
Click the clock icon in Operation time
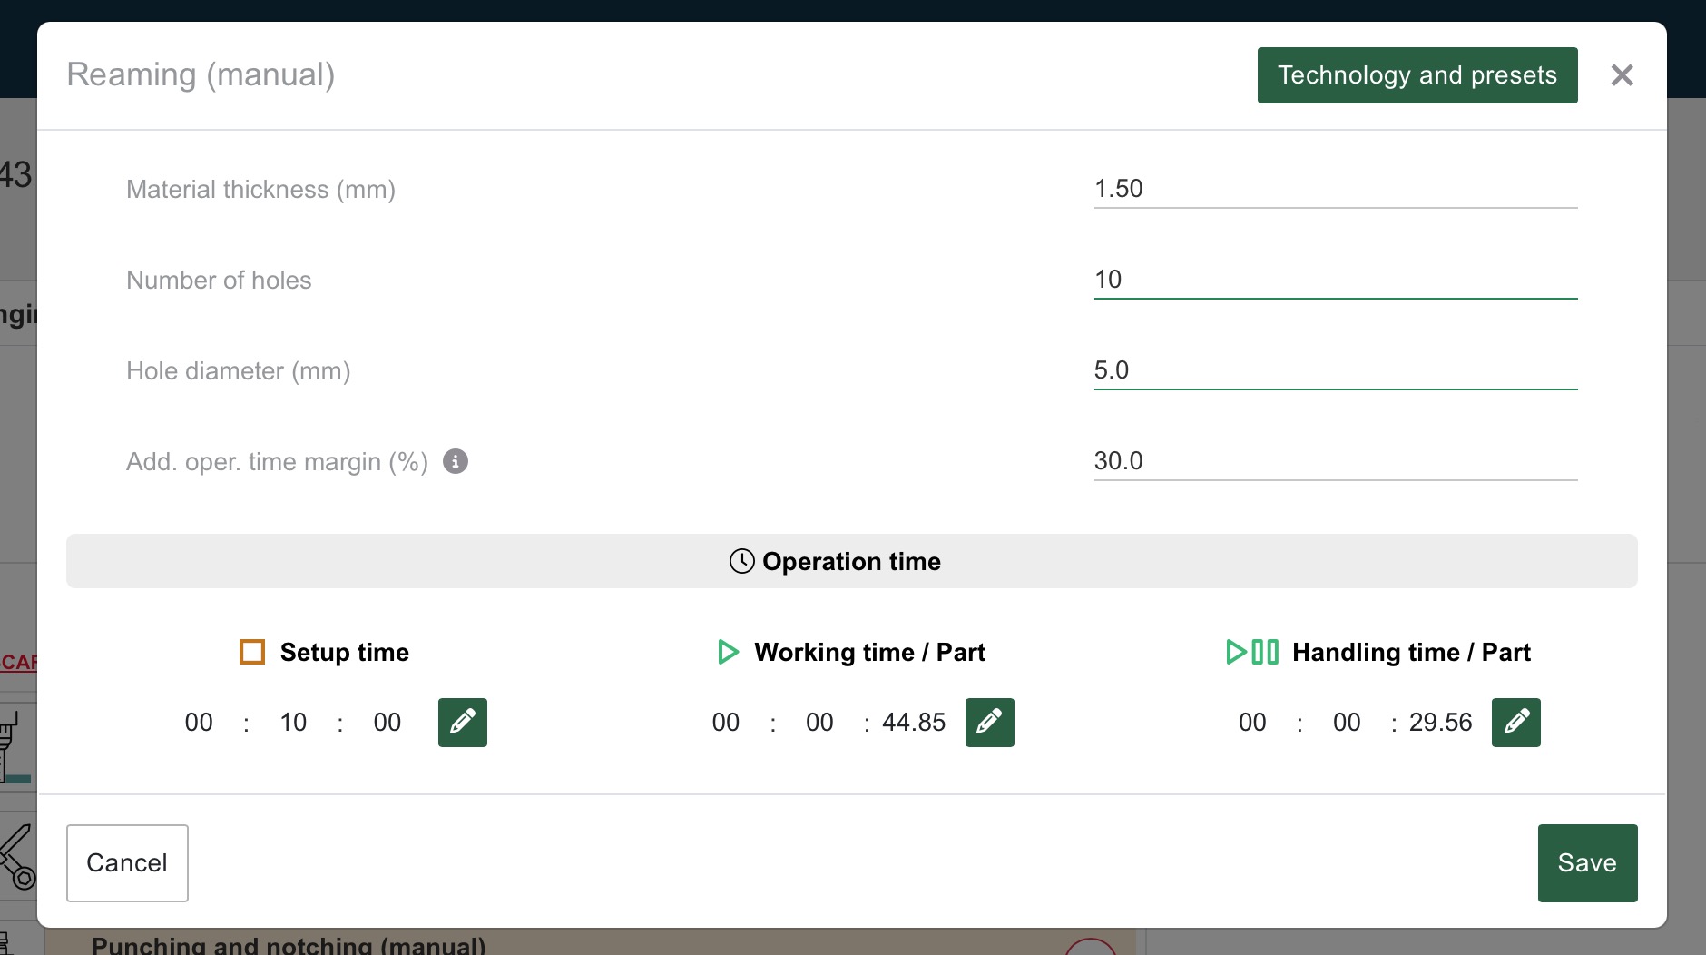[x=741, y=561]
